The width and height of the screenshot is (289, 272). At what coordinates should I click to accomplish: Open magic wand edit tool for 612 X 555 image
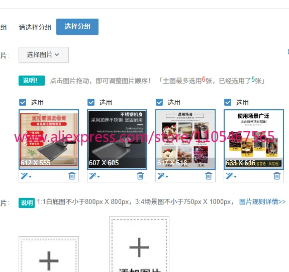tap(26, 176)
